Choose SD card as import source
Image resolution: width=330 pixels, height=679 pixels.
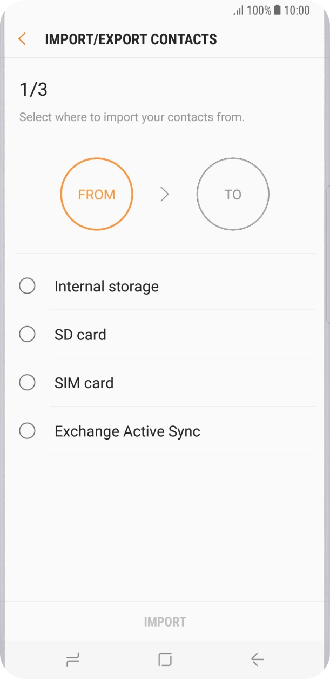tap(28, 334)
